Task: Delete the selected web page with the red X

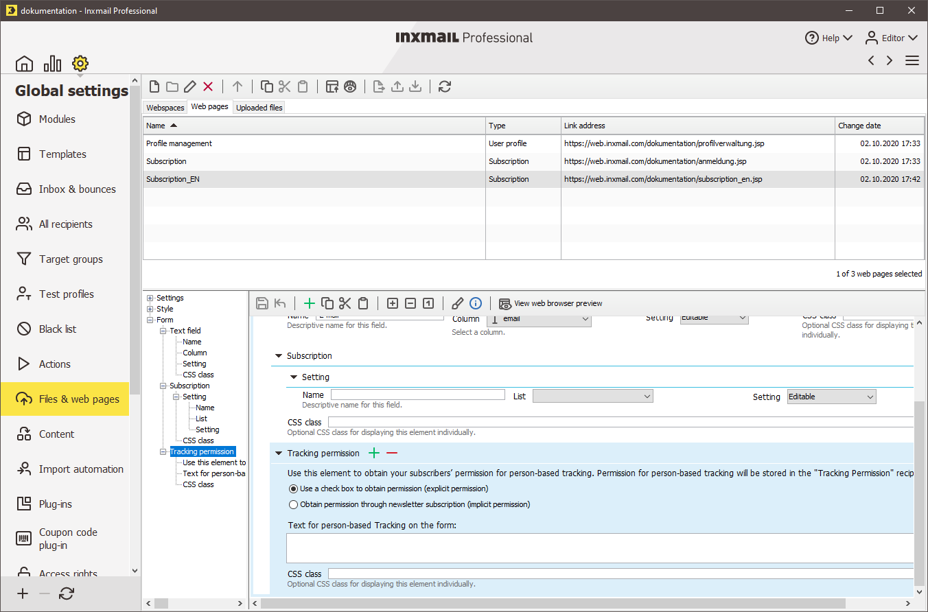Action: (208, 86)
